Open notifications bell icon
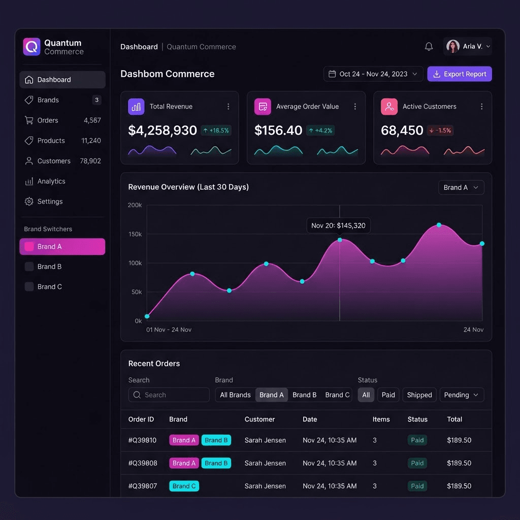Viewport: 520px width, 520px height. [429, 46]
